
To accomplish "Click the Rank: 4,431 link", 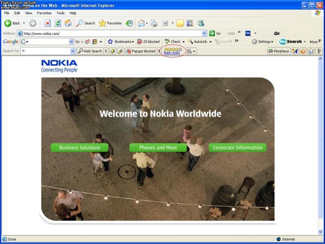I will [x=172, y=53].
